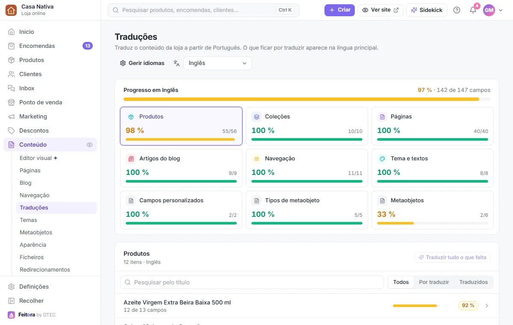This screenshot has height=325, width=513.
Task: Click Traduzir tudo o que falta
Action: coord(452,257)
